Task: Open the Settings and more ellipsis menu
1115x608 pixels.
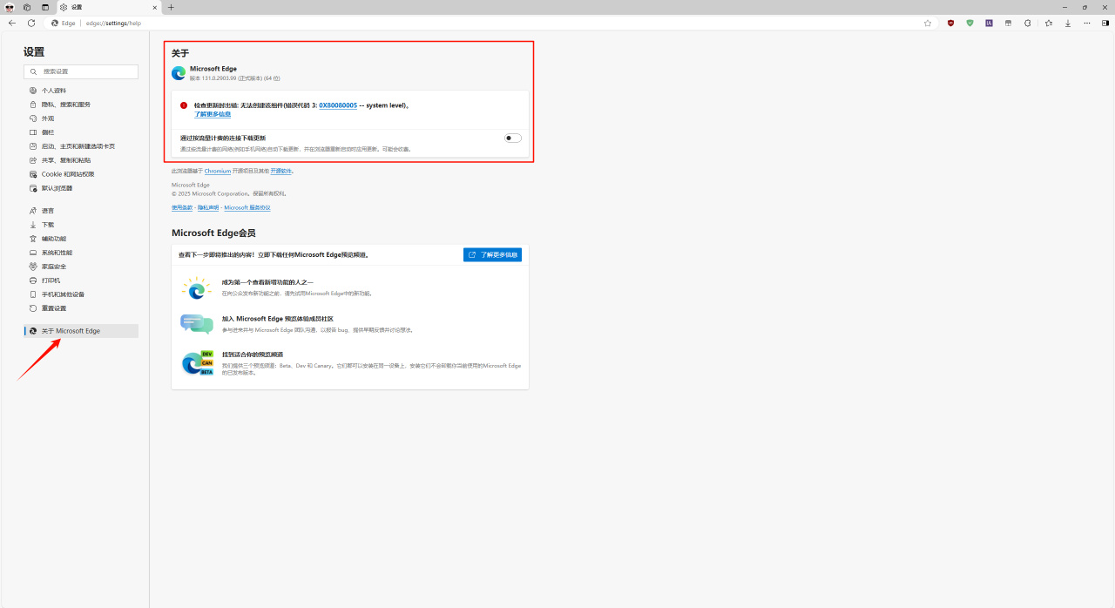Action: point(1087,23)
